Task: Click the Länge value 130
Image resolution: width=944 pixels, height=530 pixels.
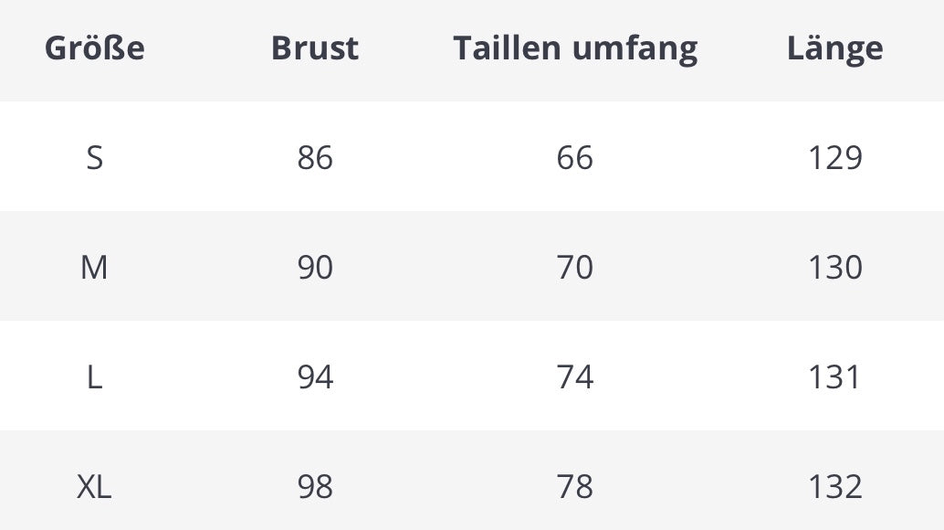Action: pos(834,268)
